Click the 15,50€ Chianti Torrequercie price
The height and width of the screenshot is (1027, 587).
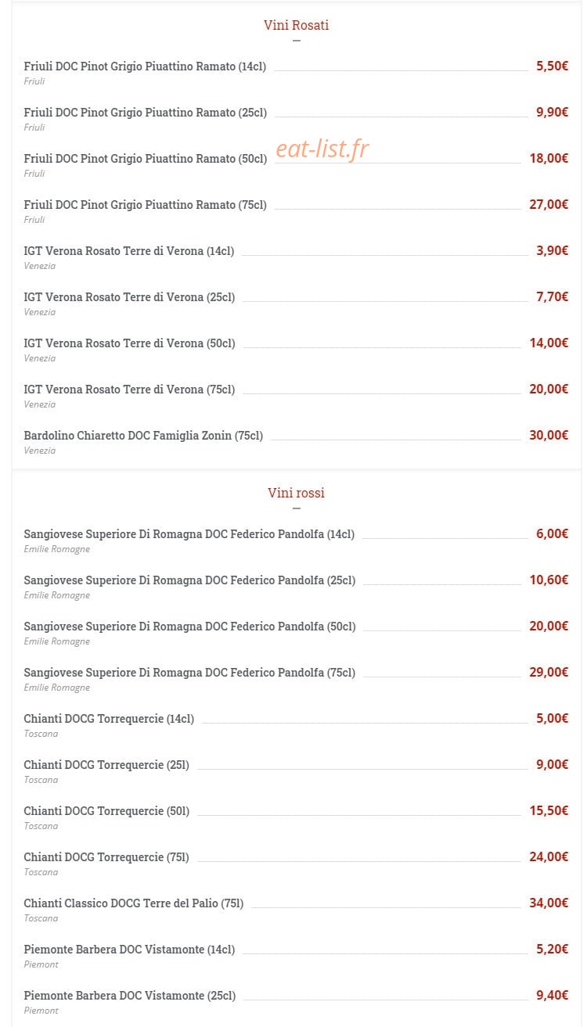tap(549, 810)
